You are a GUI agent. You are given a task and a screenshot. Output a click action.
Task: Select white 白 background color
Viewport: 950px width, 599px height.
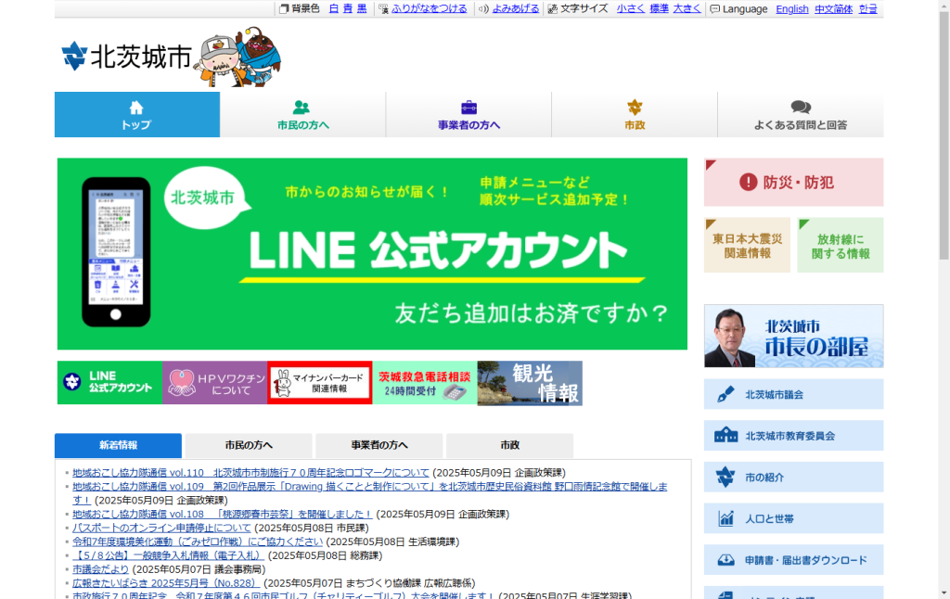pyautogui.click(x=333, y=9)
